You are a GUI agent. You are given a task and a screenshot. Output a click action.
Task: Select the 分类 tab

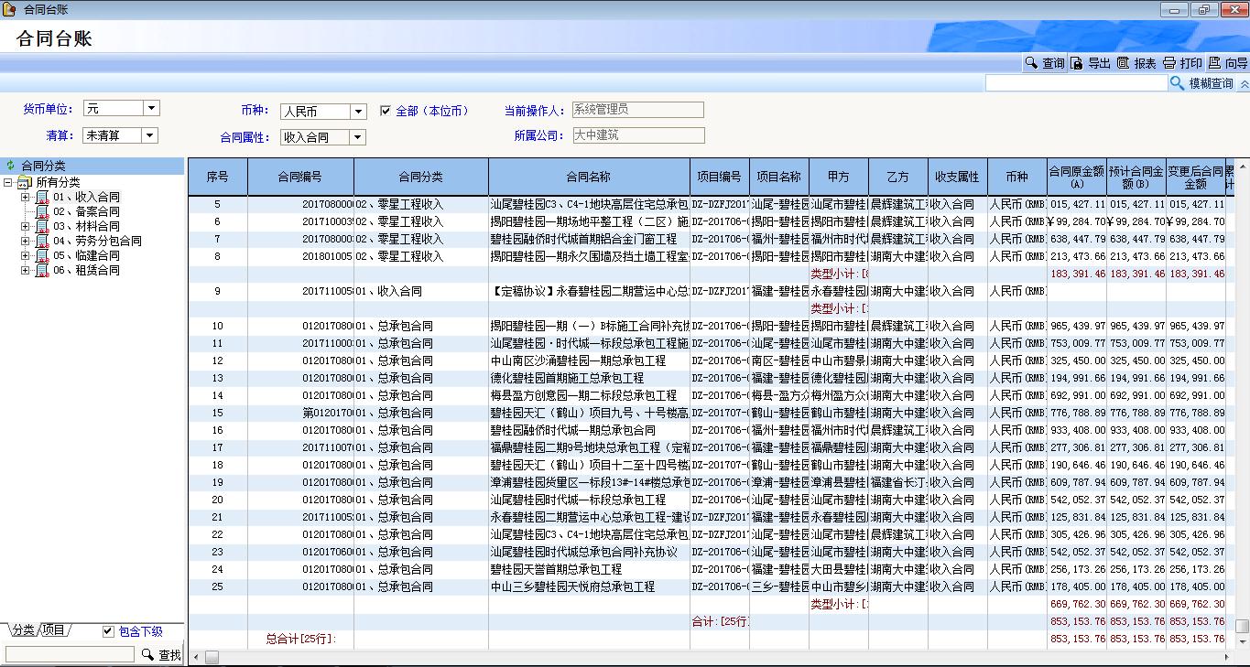click(x=23, y=629)
